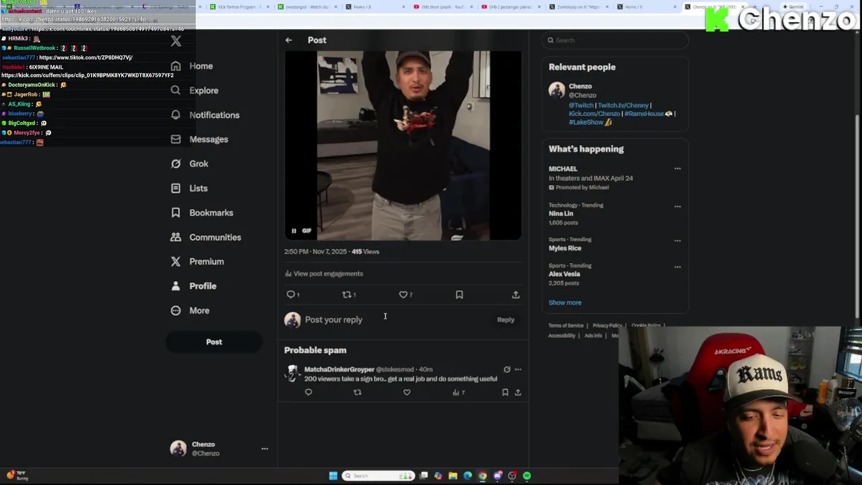Screen dimensions: 862x485
Task: Click the Windows taskbar Search box
Action: point(378,476)
